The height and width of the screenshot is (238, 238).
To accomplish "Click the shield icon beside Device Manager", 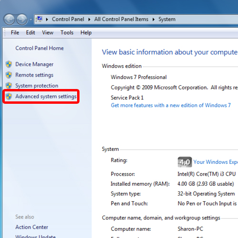I will pyautogui.click(x=9, y=64).
